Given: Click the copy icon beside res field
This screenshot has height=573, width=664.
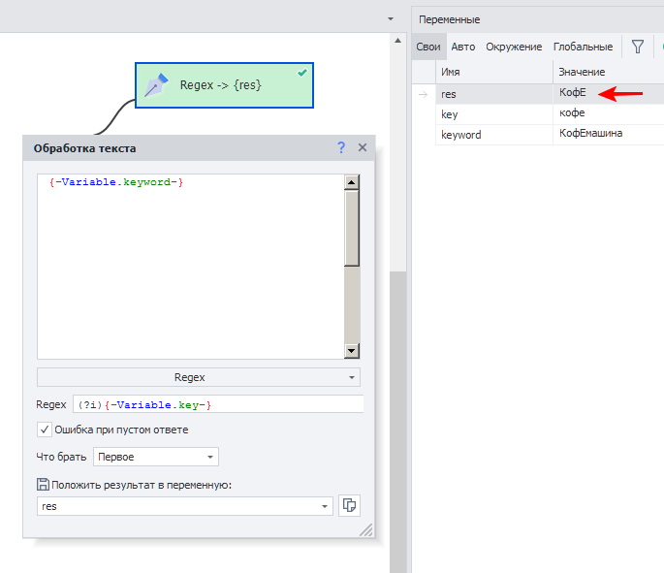Looking at the screenshot, I should tap(349, 506).
